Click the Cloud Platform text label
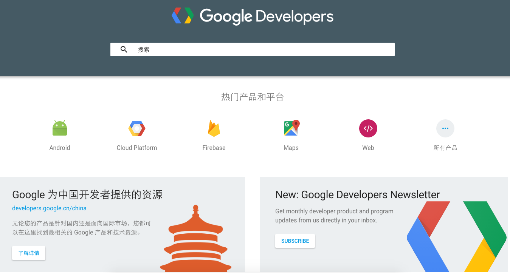 coord(137,148)
